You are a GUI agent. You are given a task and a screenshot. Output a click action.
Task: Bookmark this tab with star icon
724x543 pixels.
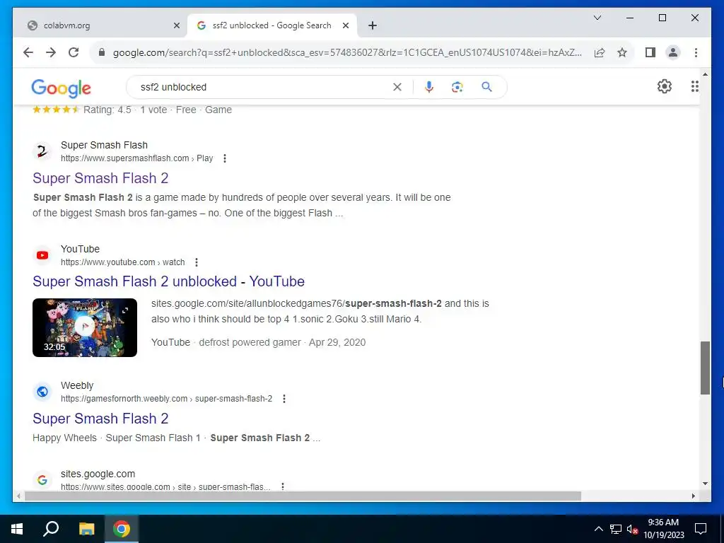click(x=622, y=52)
